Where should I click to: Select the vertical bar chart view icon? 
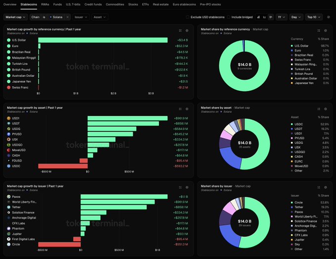(x=258, y=17)
